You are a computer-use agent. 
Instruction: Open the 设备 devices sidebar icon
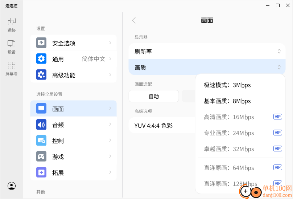click(12, 47)
